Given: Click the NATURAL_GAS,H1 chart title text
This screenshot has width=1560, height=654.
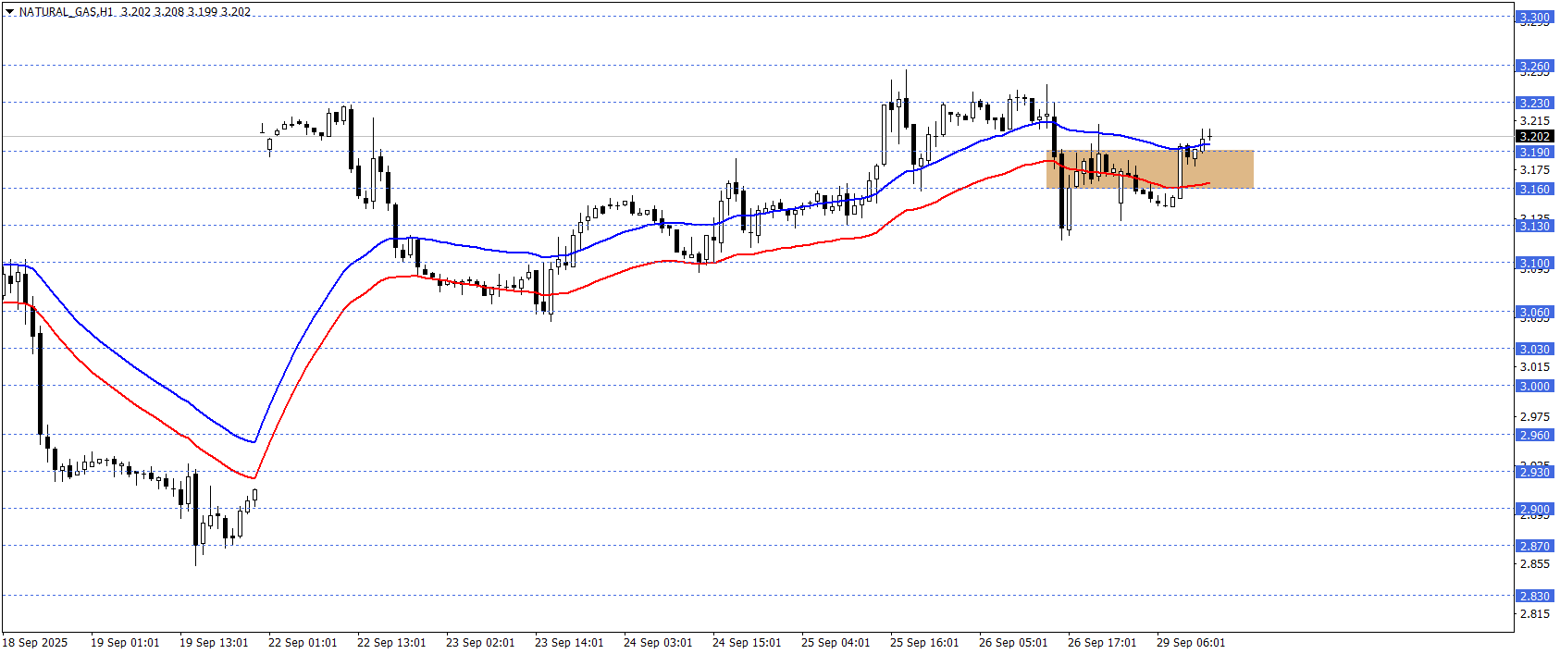Looking at the screenshot, I should pyautogui.click(x=67, y=12).
